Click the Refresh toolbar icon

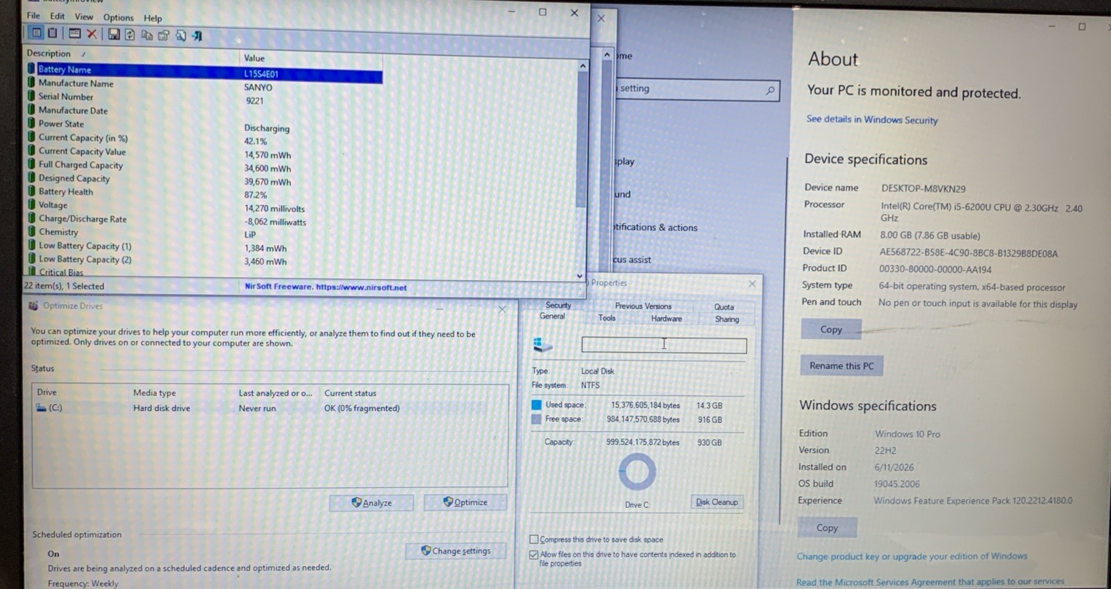pyautogui.click(x=130, y=35)
